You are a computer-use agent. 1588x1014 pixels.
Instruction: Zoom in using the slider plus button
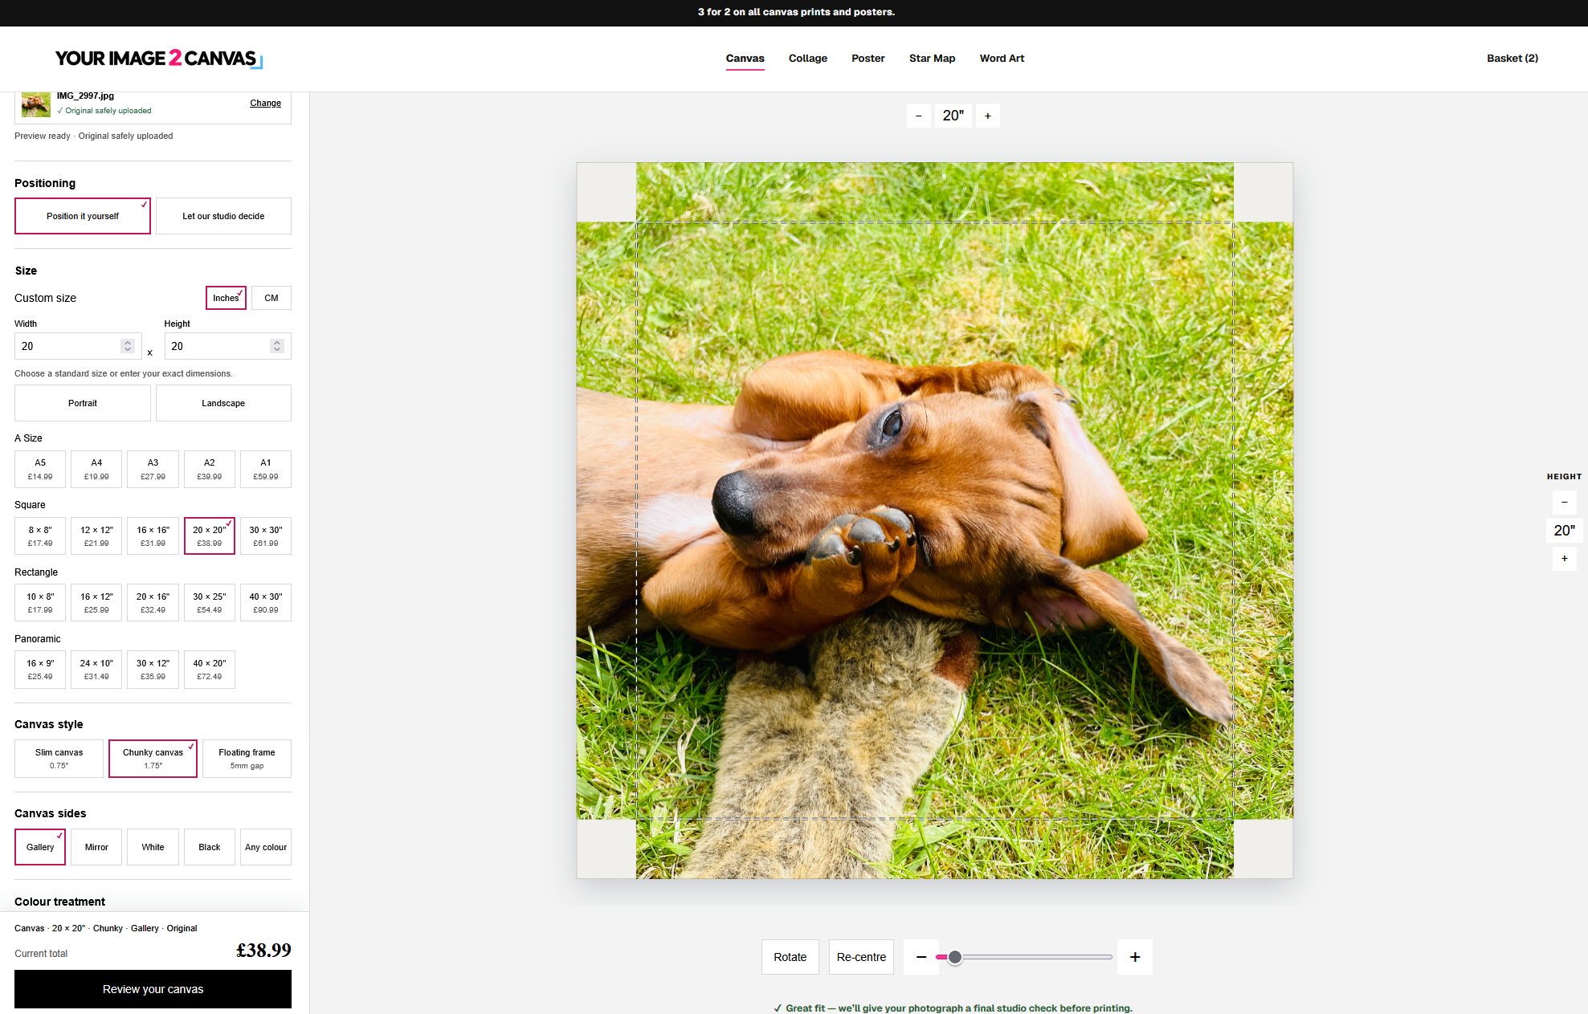(x=1135, y=957)
